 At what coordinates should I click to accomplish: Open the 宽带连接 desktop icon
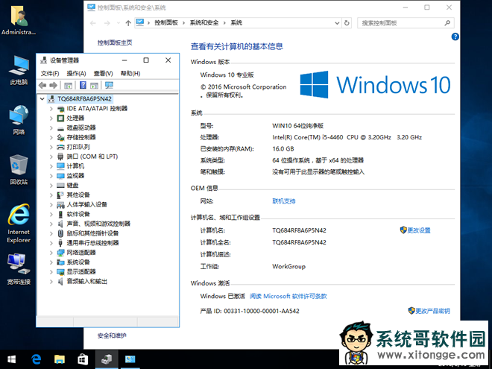pyautogui.click(x=19, y=270)
